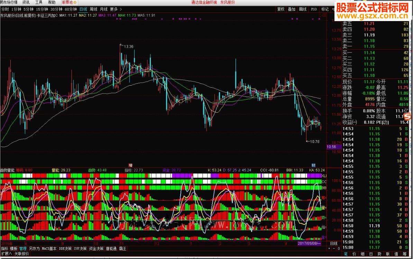Click the F10 company info button
Viewport: 413px width, 259px height.
314,9
